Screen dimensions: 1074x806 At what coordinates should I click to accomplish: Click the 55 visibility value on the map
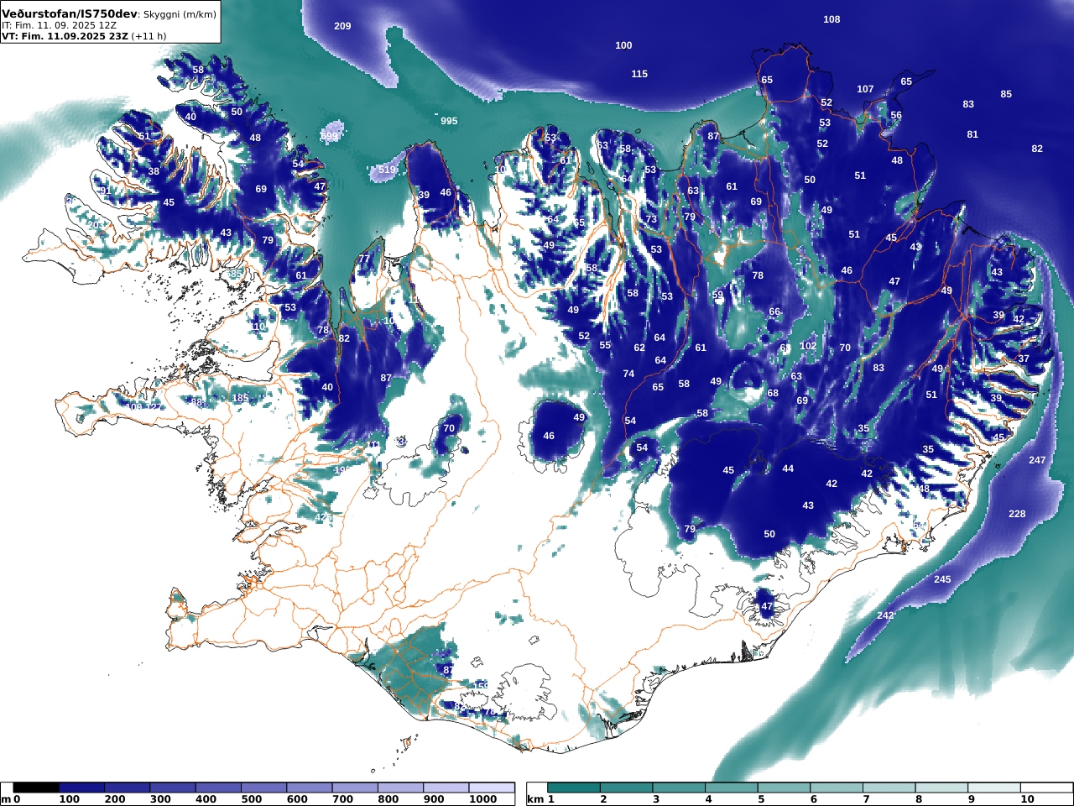(x=605, y=345)
